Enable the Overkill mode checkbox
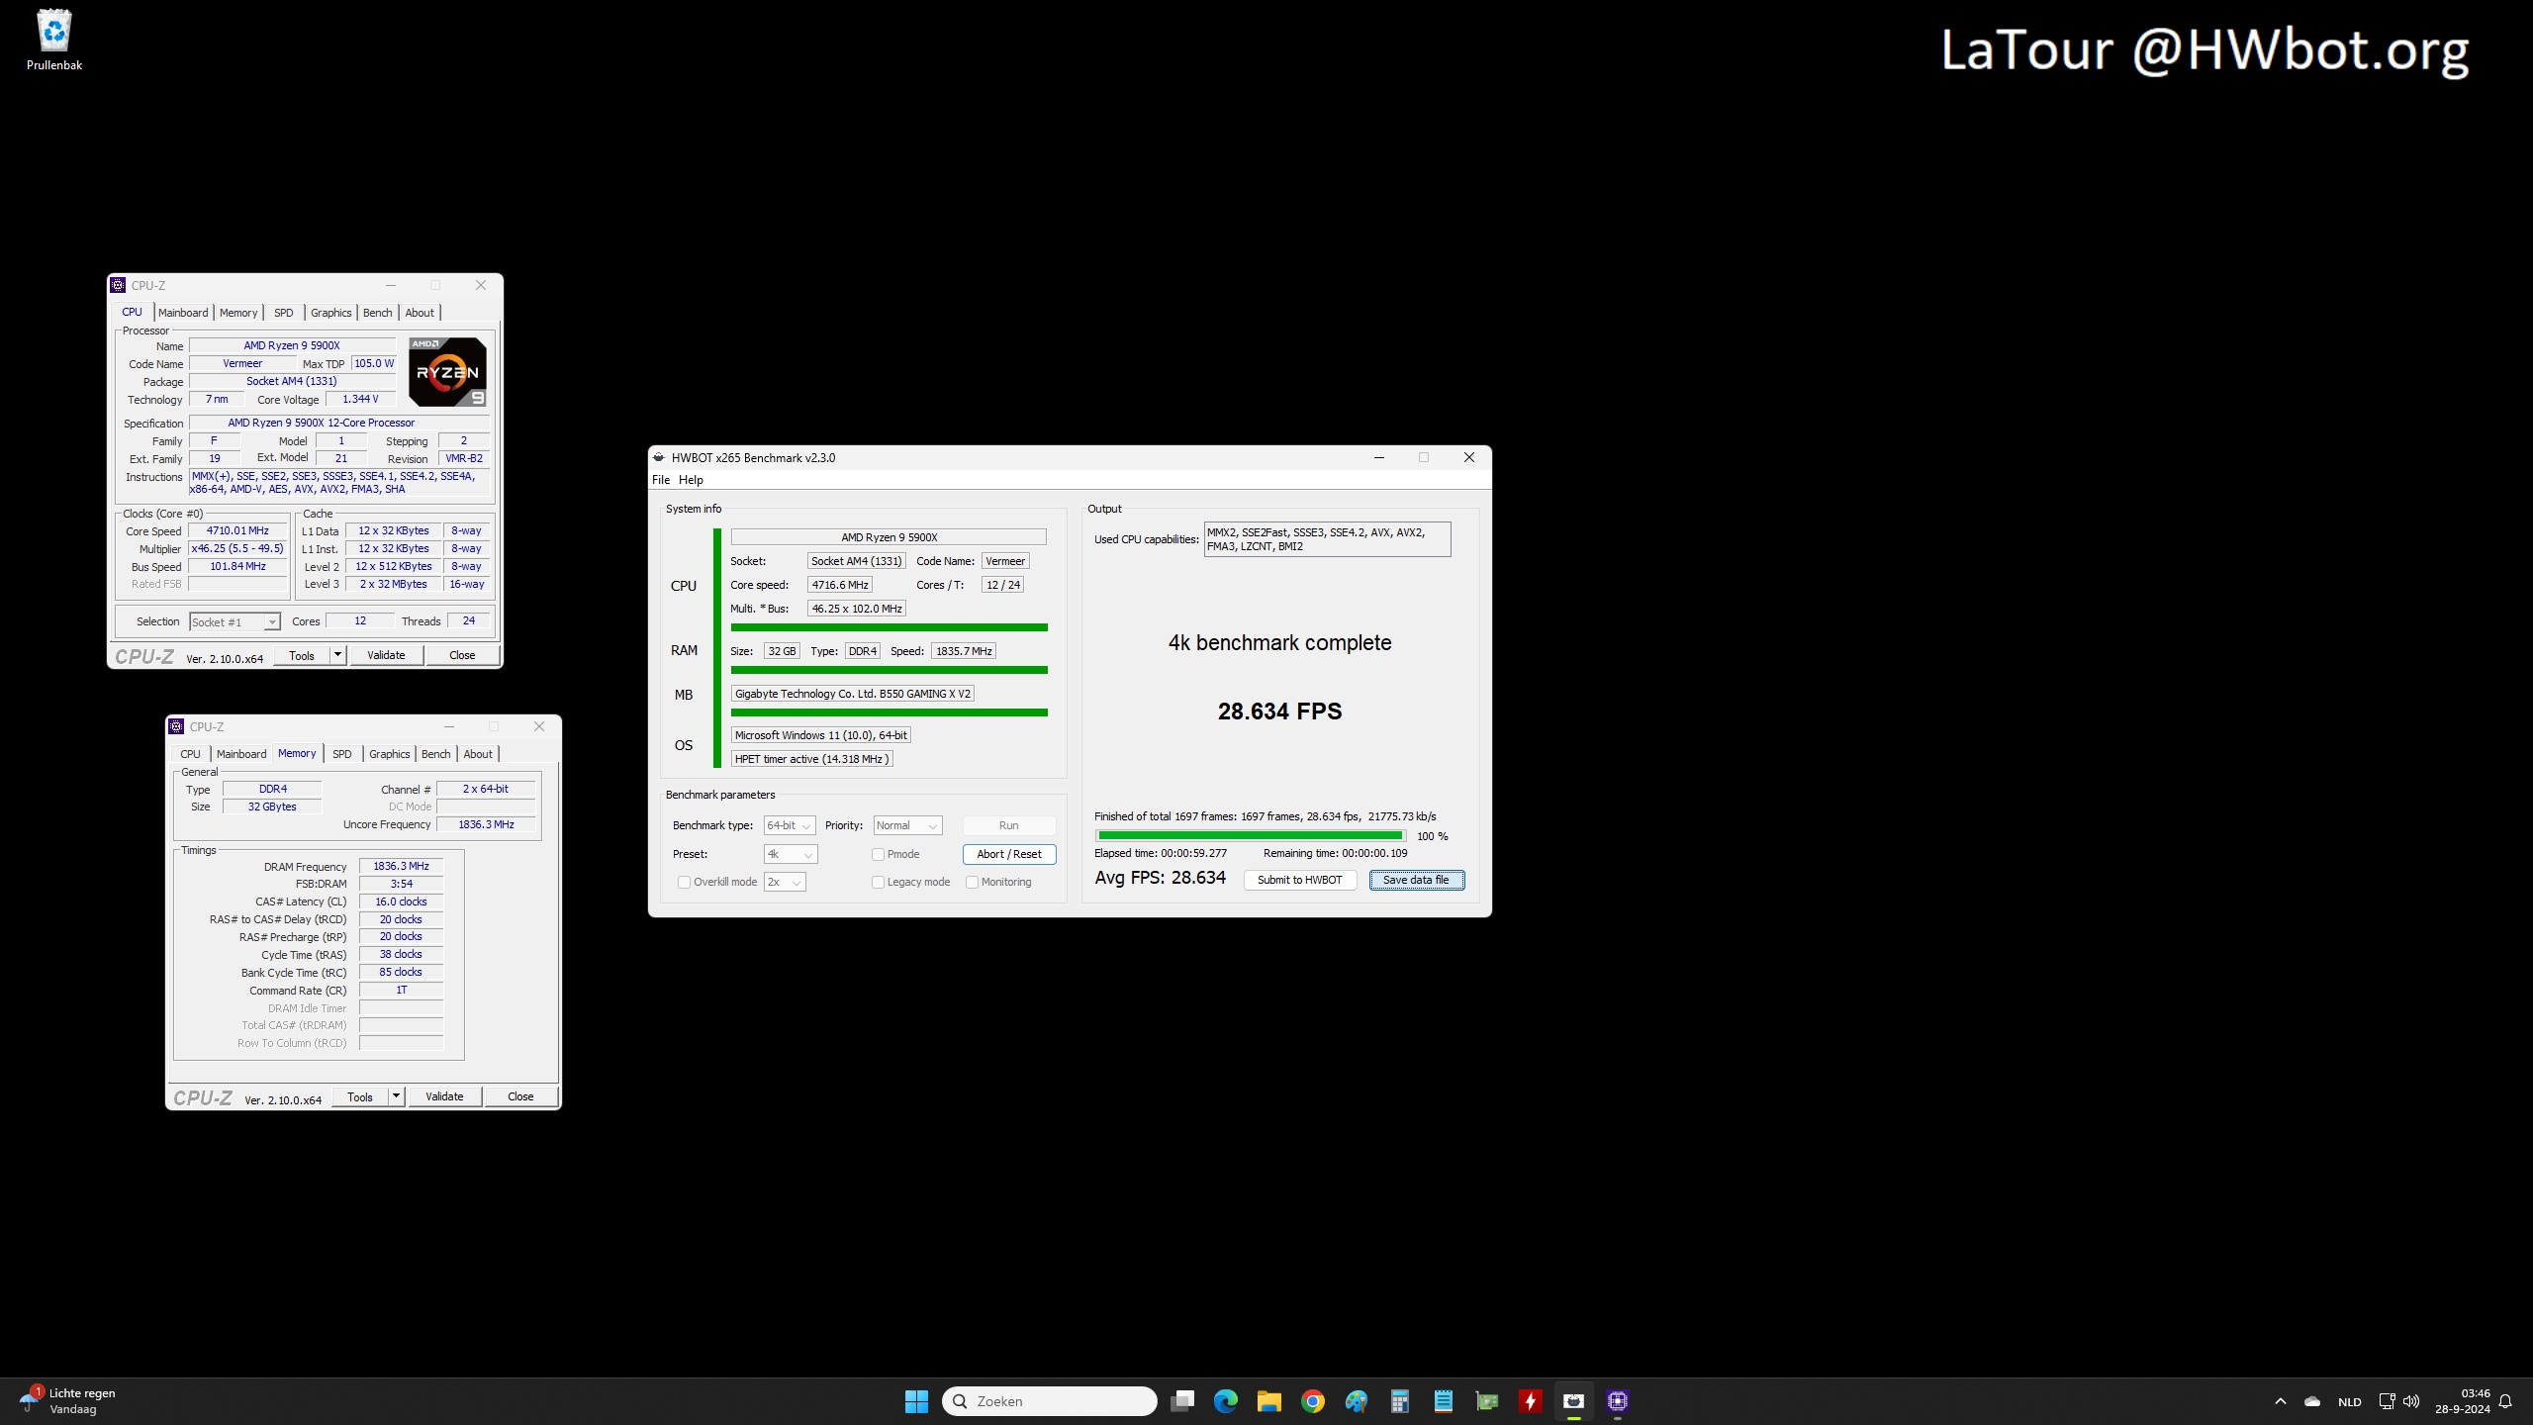This screenshot has height=1425, width=2533. [684, 882]
